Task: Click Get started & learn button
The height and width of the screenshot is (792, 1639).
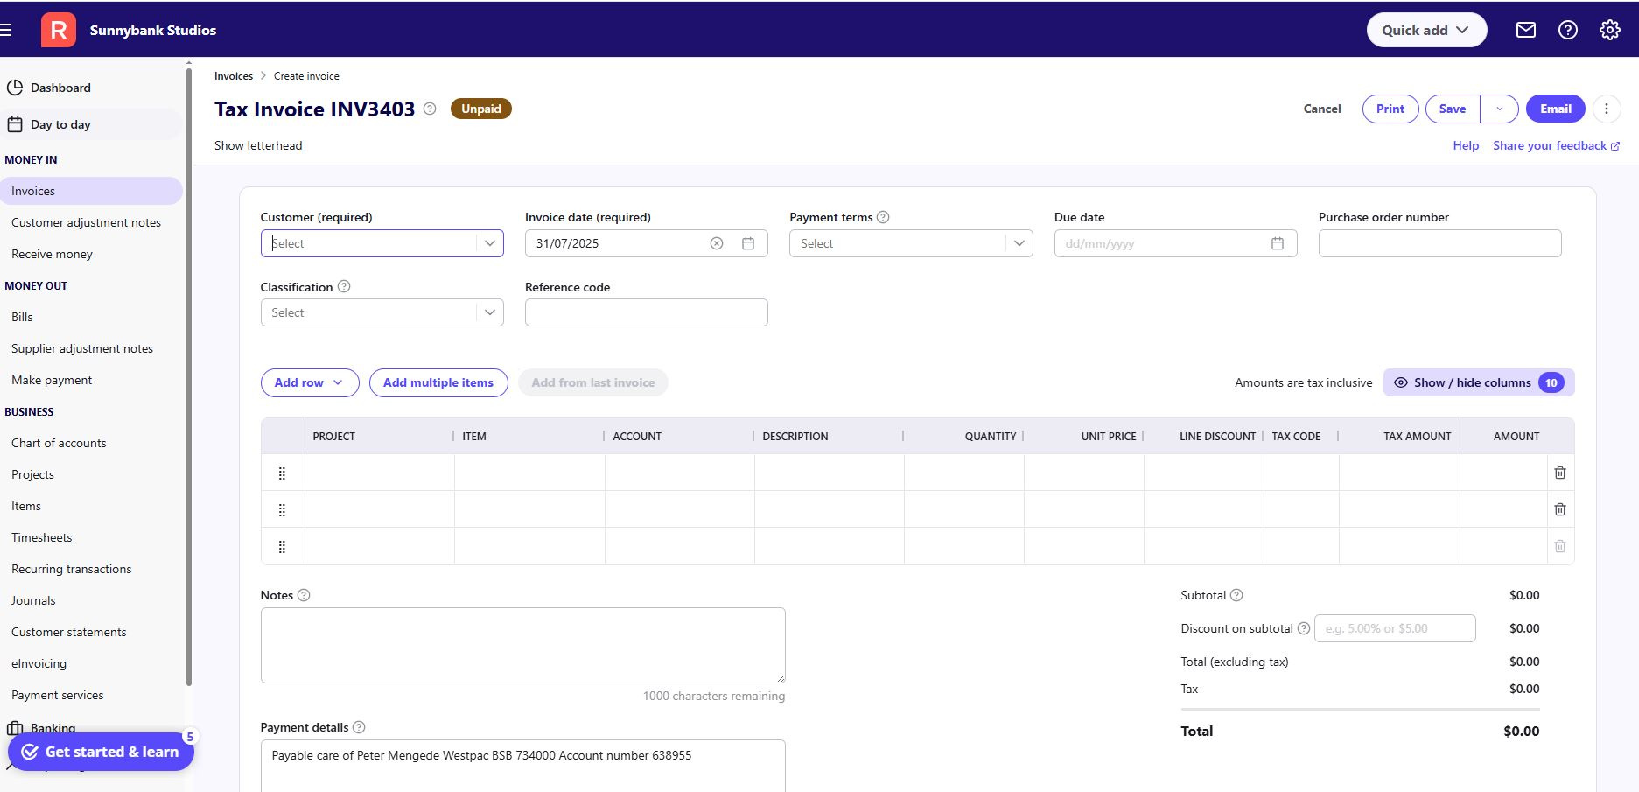Action: pos(101,752)
